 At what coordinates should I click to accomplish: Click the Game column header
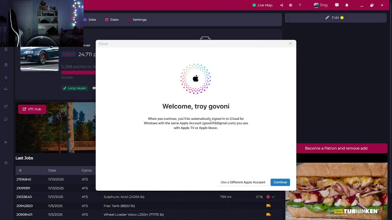click(87, 170)
